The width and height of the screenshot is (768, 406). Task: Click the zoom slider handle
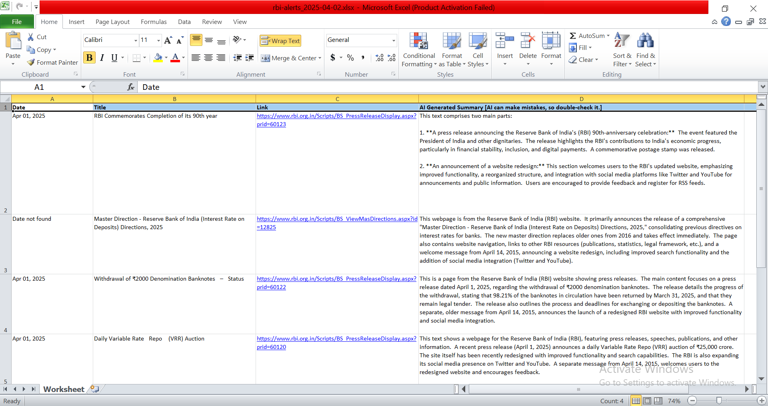pyautogui.click(x=719, y=400)
